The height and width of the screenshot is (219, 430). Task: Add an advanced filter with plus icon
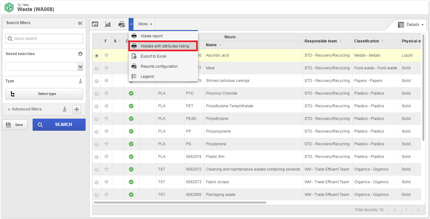(77, 109)
